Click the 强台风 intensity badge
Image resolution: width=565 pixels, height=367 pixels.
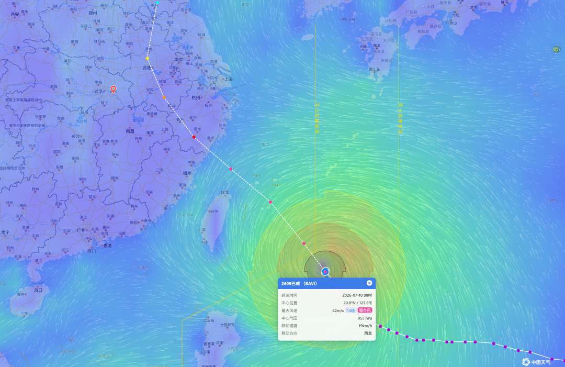365,310
